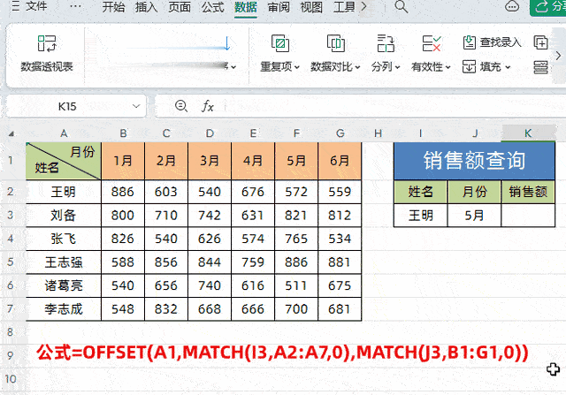The width and height of the screenshot is (566, 395).
Task: Open the 工具 tab
Action: (344, 7)
